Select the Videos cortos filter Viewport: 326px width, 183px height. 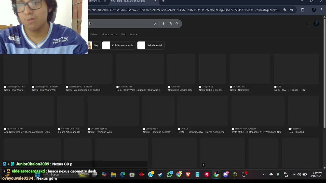point(110,34)
